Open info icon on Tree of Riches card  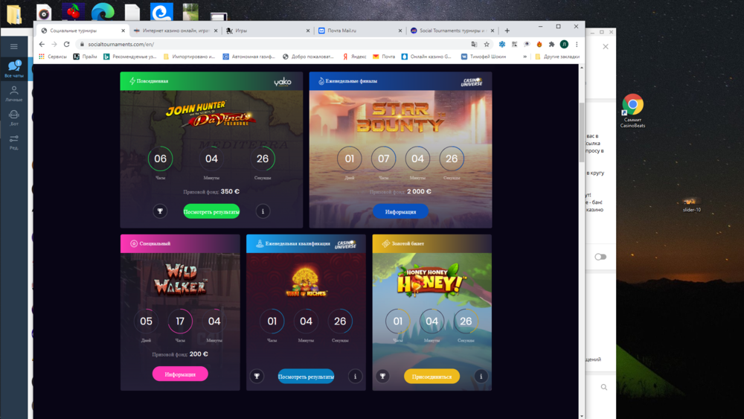point(355,377)
